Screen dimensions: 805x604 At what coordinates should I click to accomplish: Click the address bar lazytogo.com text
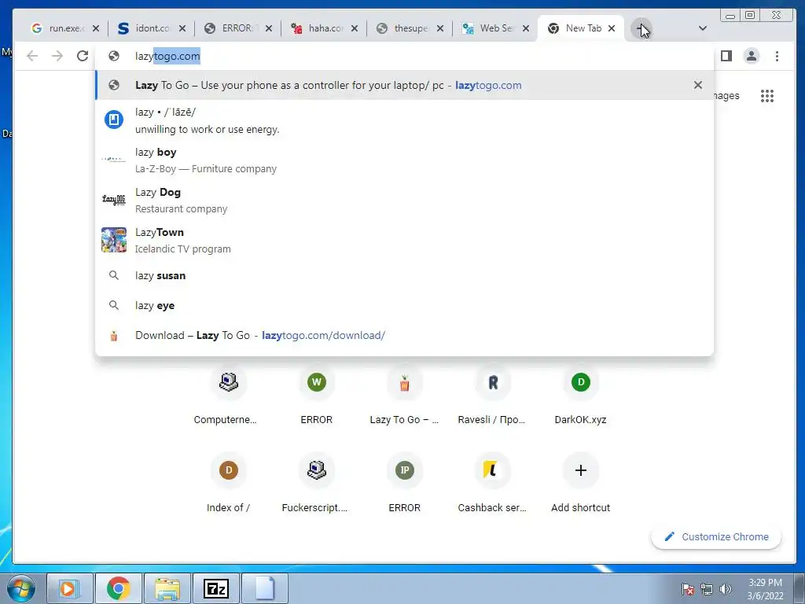pos(167,57)
